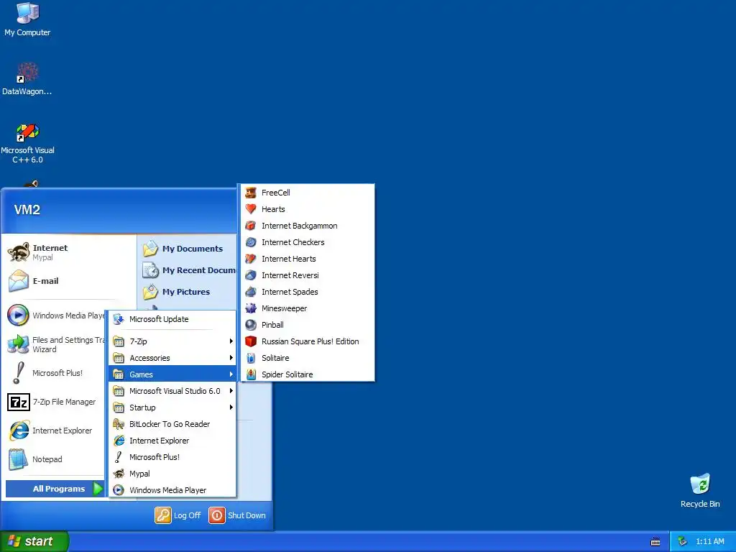The width and height of the screenshot is (736, 552).
Task: Expand the Accessories submenu arrow
Action: pyautogui.click(x=231, y=358)
